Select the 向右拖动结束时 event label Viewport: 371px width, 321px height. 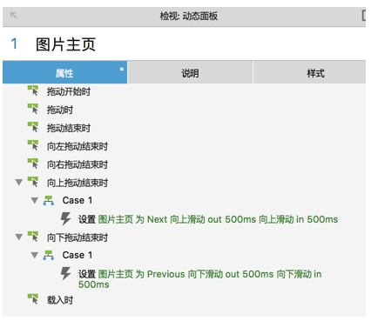[x=78, y=164]
